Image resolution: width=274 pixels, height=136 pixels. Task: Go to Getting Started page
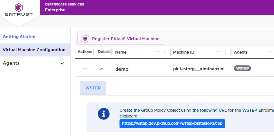(x=19, y=37)
